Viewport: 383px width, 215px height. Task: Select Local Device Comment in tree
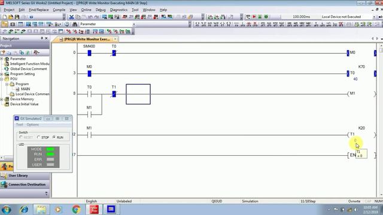(x=32, y=94)
